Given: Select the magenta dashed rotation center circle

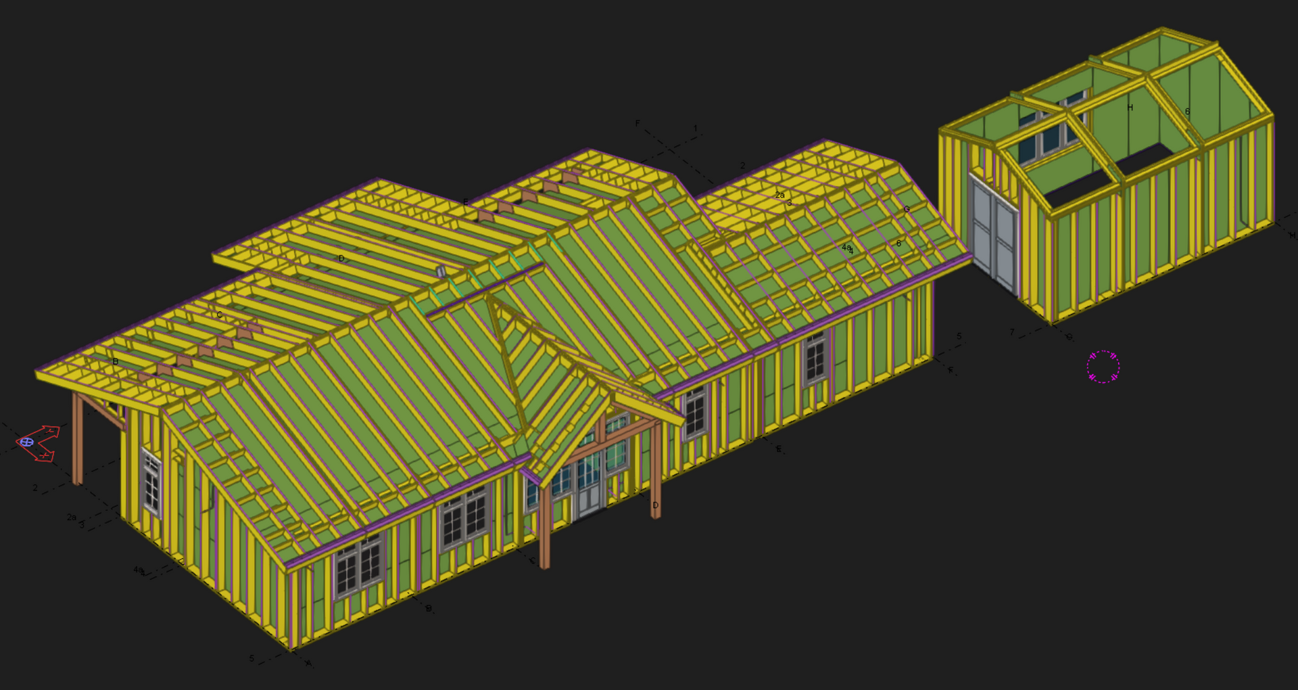Looking at the screenshot, I should tap(1103, 367).
